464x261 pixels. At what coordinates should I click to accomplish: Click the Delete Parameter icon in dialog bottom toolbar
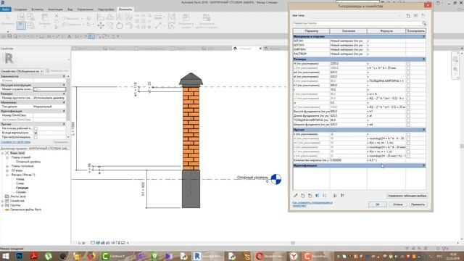310,196
